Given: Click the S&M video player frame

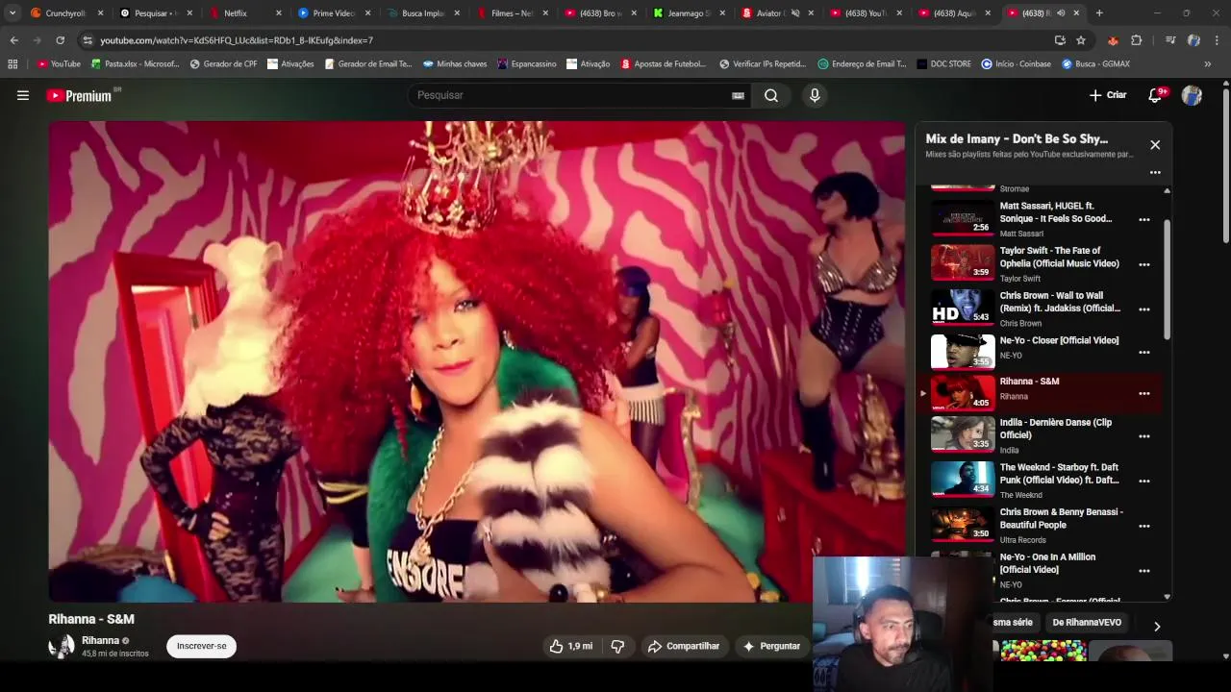Looking at the screenshot, I should (x=477, y=361).
